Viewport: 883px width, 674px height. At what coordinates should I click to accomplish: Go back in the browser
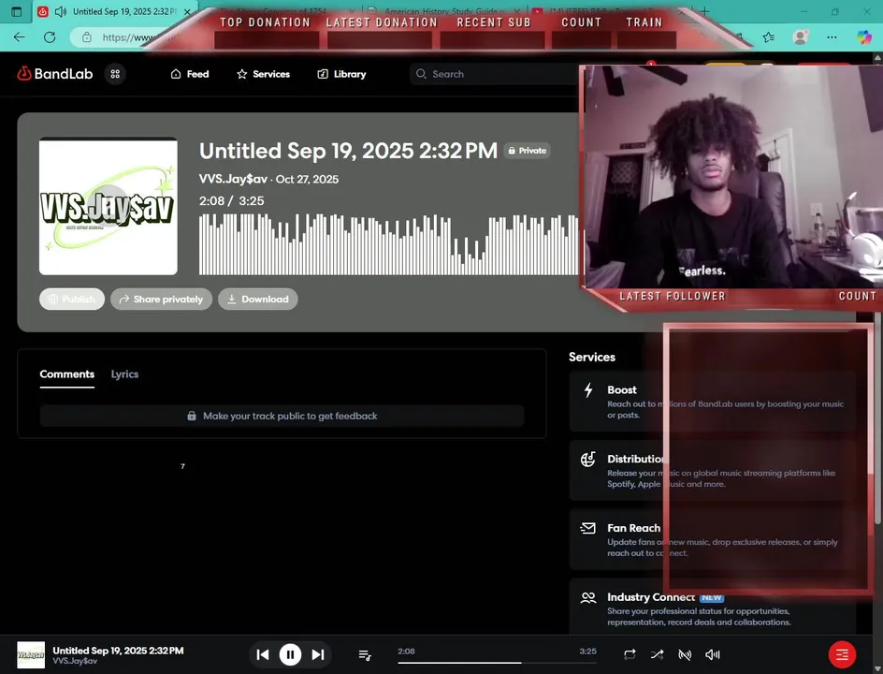tap(19, 37)
